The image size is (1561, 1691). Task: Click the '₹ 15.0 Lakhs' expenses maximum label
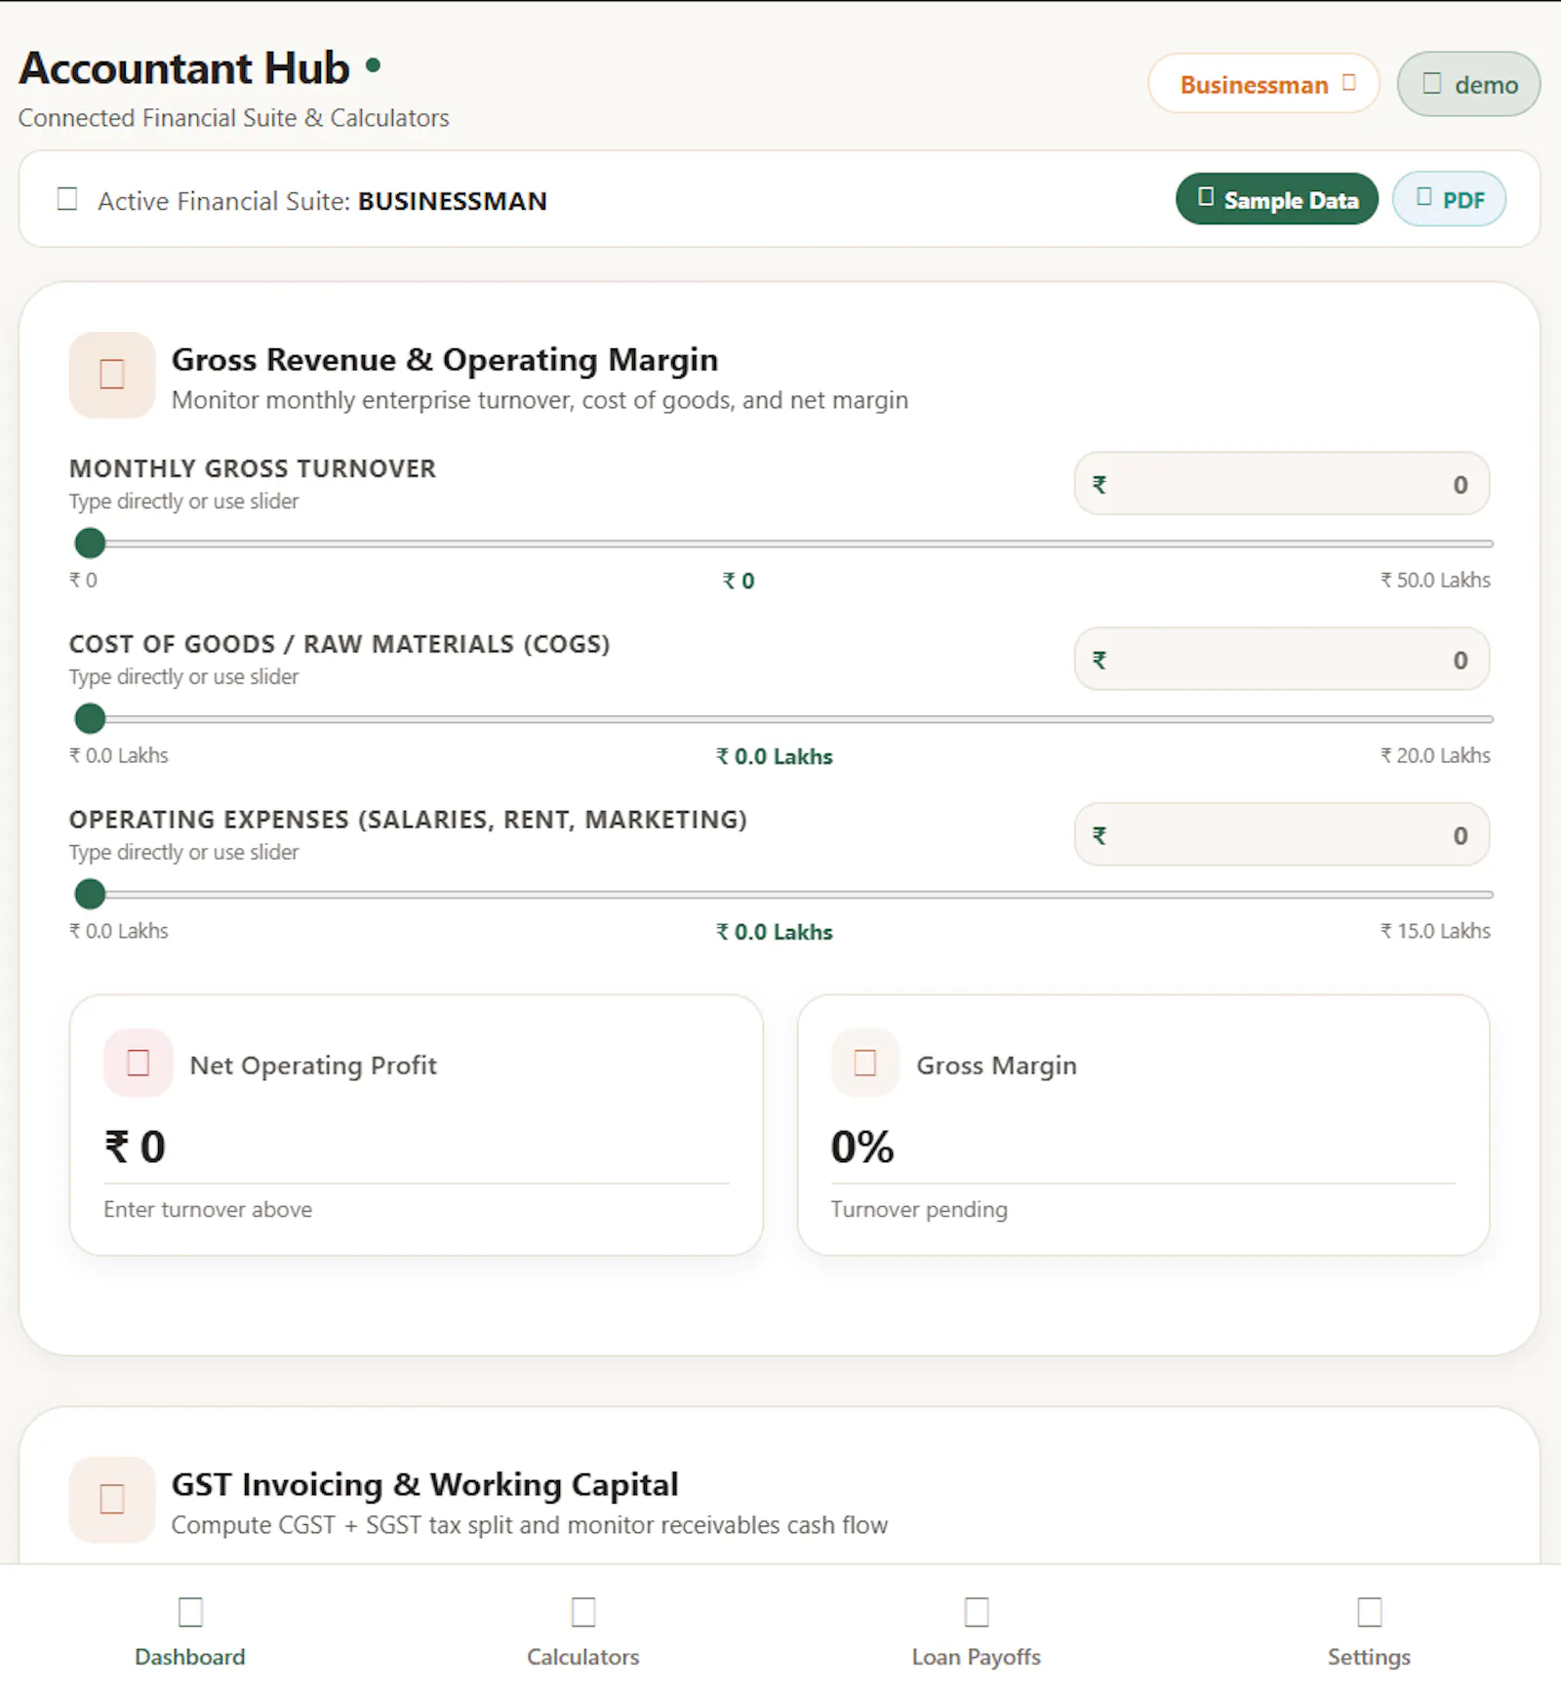click(x=1435, y=932)
